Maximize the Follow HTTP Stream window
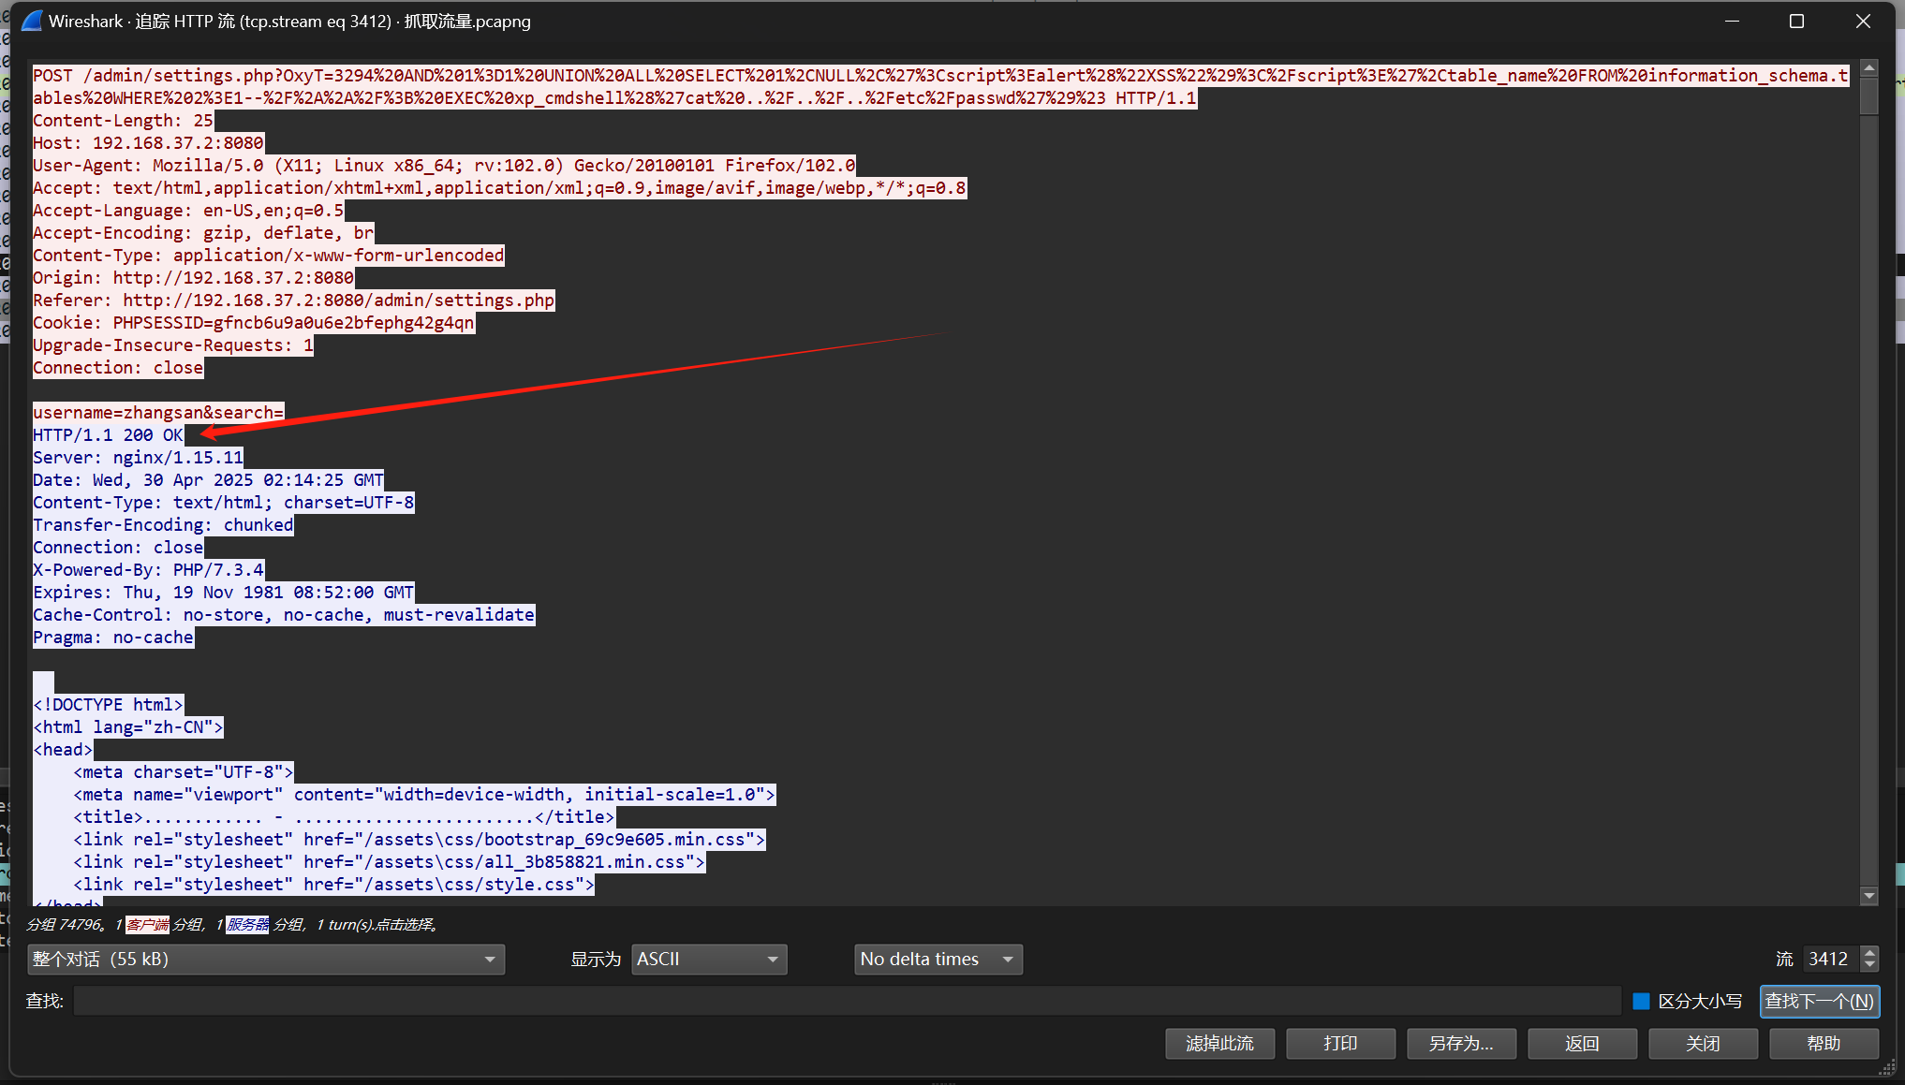Image resolution: width=1905 pixels, height=1085 pixels. [1796, 21]
